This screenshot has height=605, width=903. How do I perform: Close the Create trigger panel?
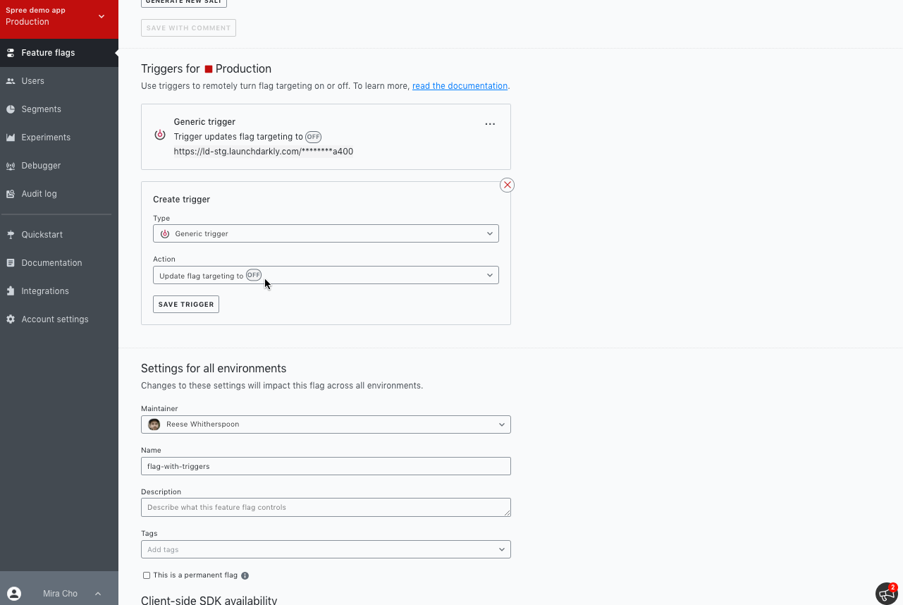507,185
